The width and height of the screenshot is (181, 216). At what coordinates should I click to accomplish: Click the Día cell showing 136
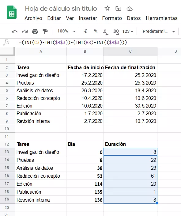pos(85,200)
